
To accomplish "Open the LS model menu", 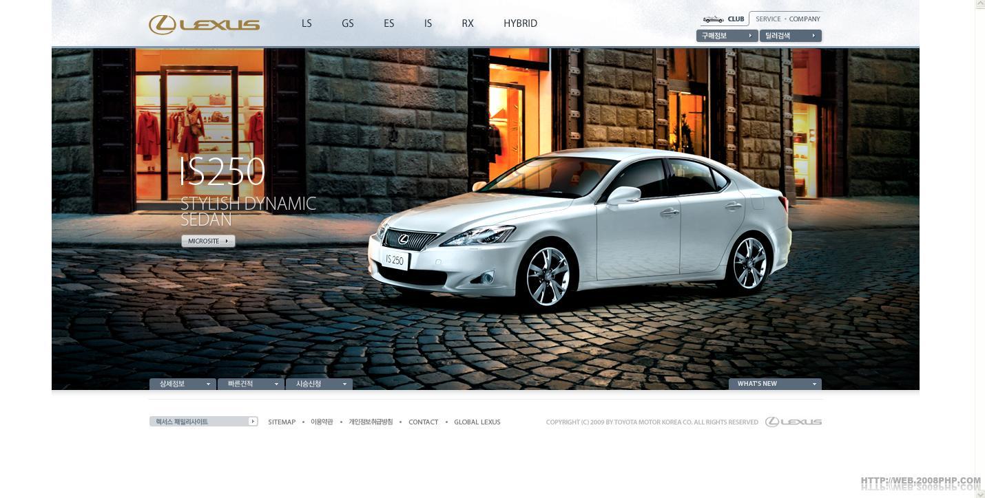I will pos(307,23).
